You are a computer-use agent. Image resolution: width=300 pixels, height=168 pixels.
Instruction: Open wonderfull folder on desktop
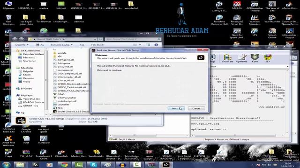131,5
